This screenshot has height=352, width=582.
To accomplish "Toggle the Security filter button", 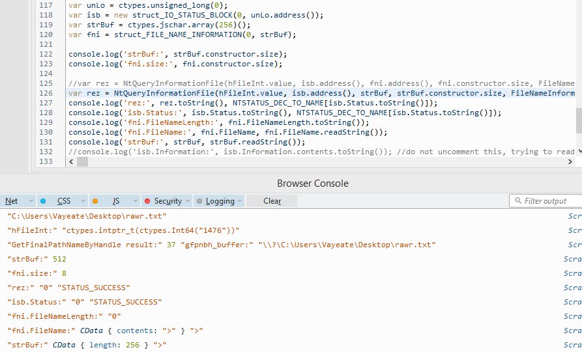I will coord(167,201).
